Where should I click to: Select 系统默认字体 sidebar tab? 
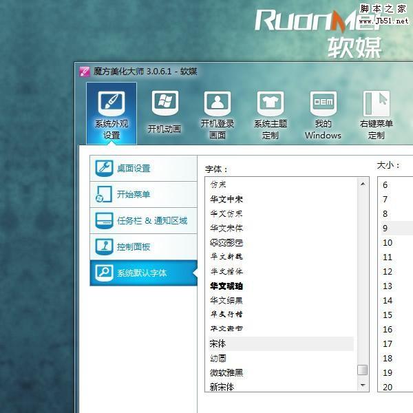tap(143, 273)
